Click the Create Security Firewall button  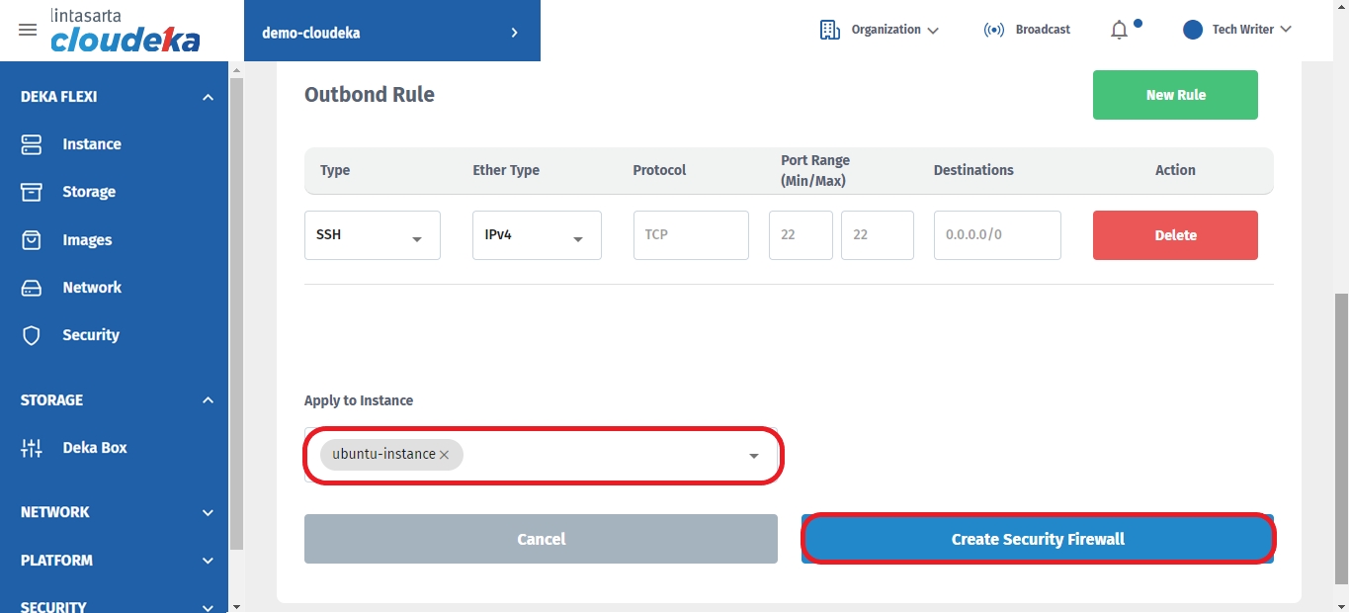[x=1038, y=539]
